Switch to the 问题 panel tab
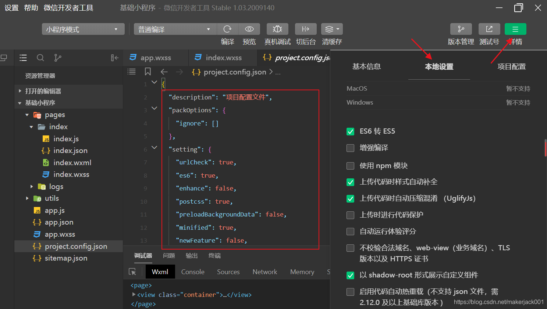The image size is (547, 309). point(169,256)
